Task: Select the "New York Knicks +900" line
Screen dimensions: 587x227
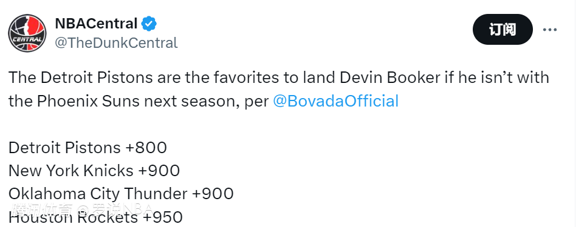Action: [94, 171]
